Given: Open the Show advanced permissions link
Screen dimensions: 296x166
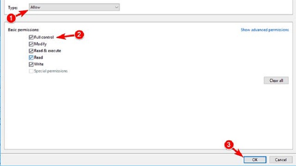Looking at the screenshot, I should (265, 30).
